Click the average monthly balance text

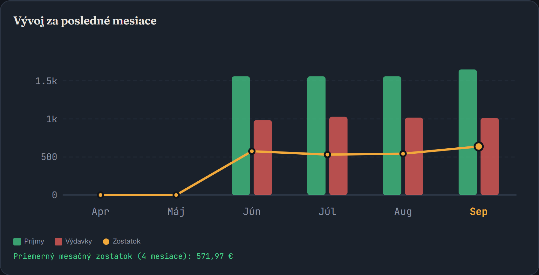click(123, 256)
